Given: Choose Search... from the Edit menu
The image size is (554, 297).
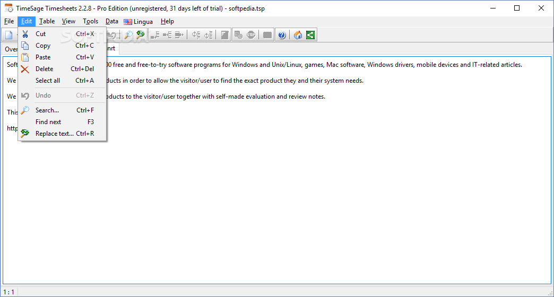Looking at the screenshot, I should (x=62, y=110).
